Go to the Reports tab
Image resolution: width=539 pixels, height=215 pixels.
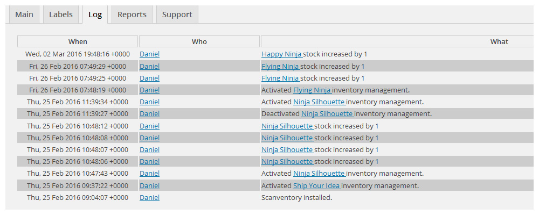[x=132, y=15]
